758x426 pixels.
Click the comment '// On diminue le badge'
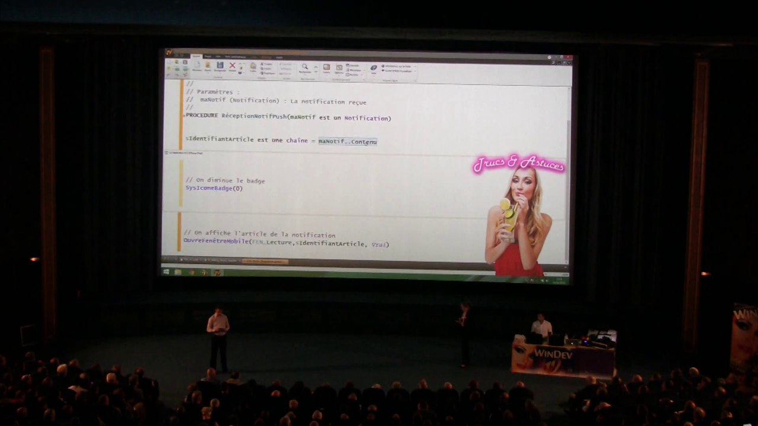(x=225, y=180)
